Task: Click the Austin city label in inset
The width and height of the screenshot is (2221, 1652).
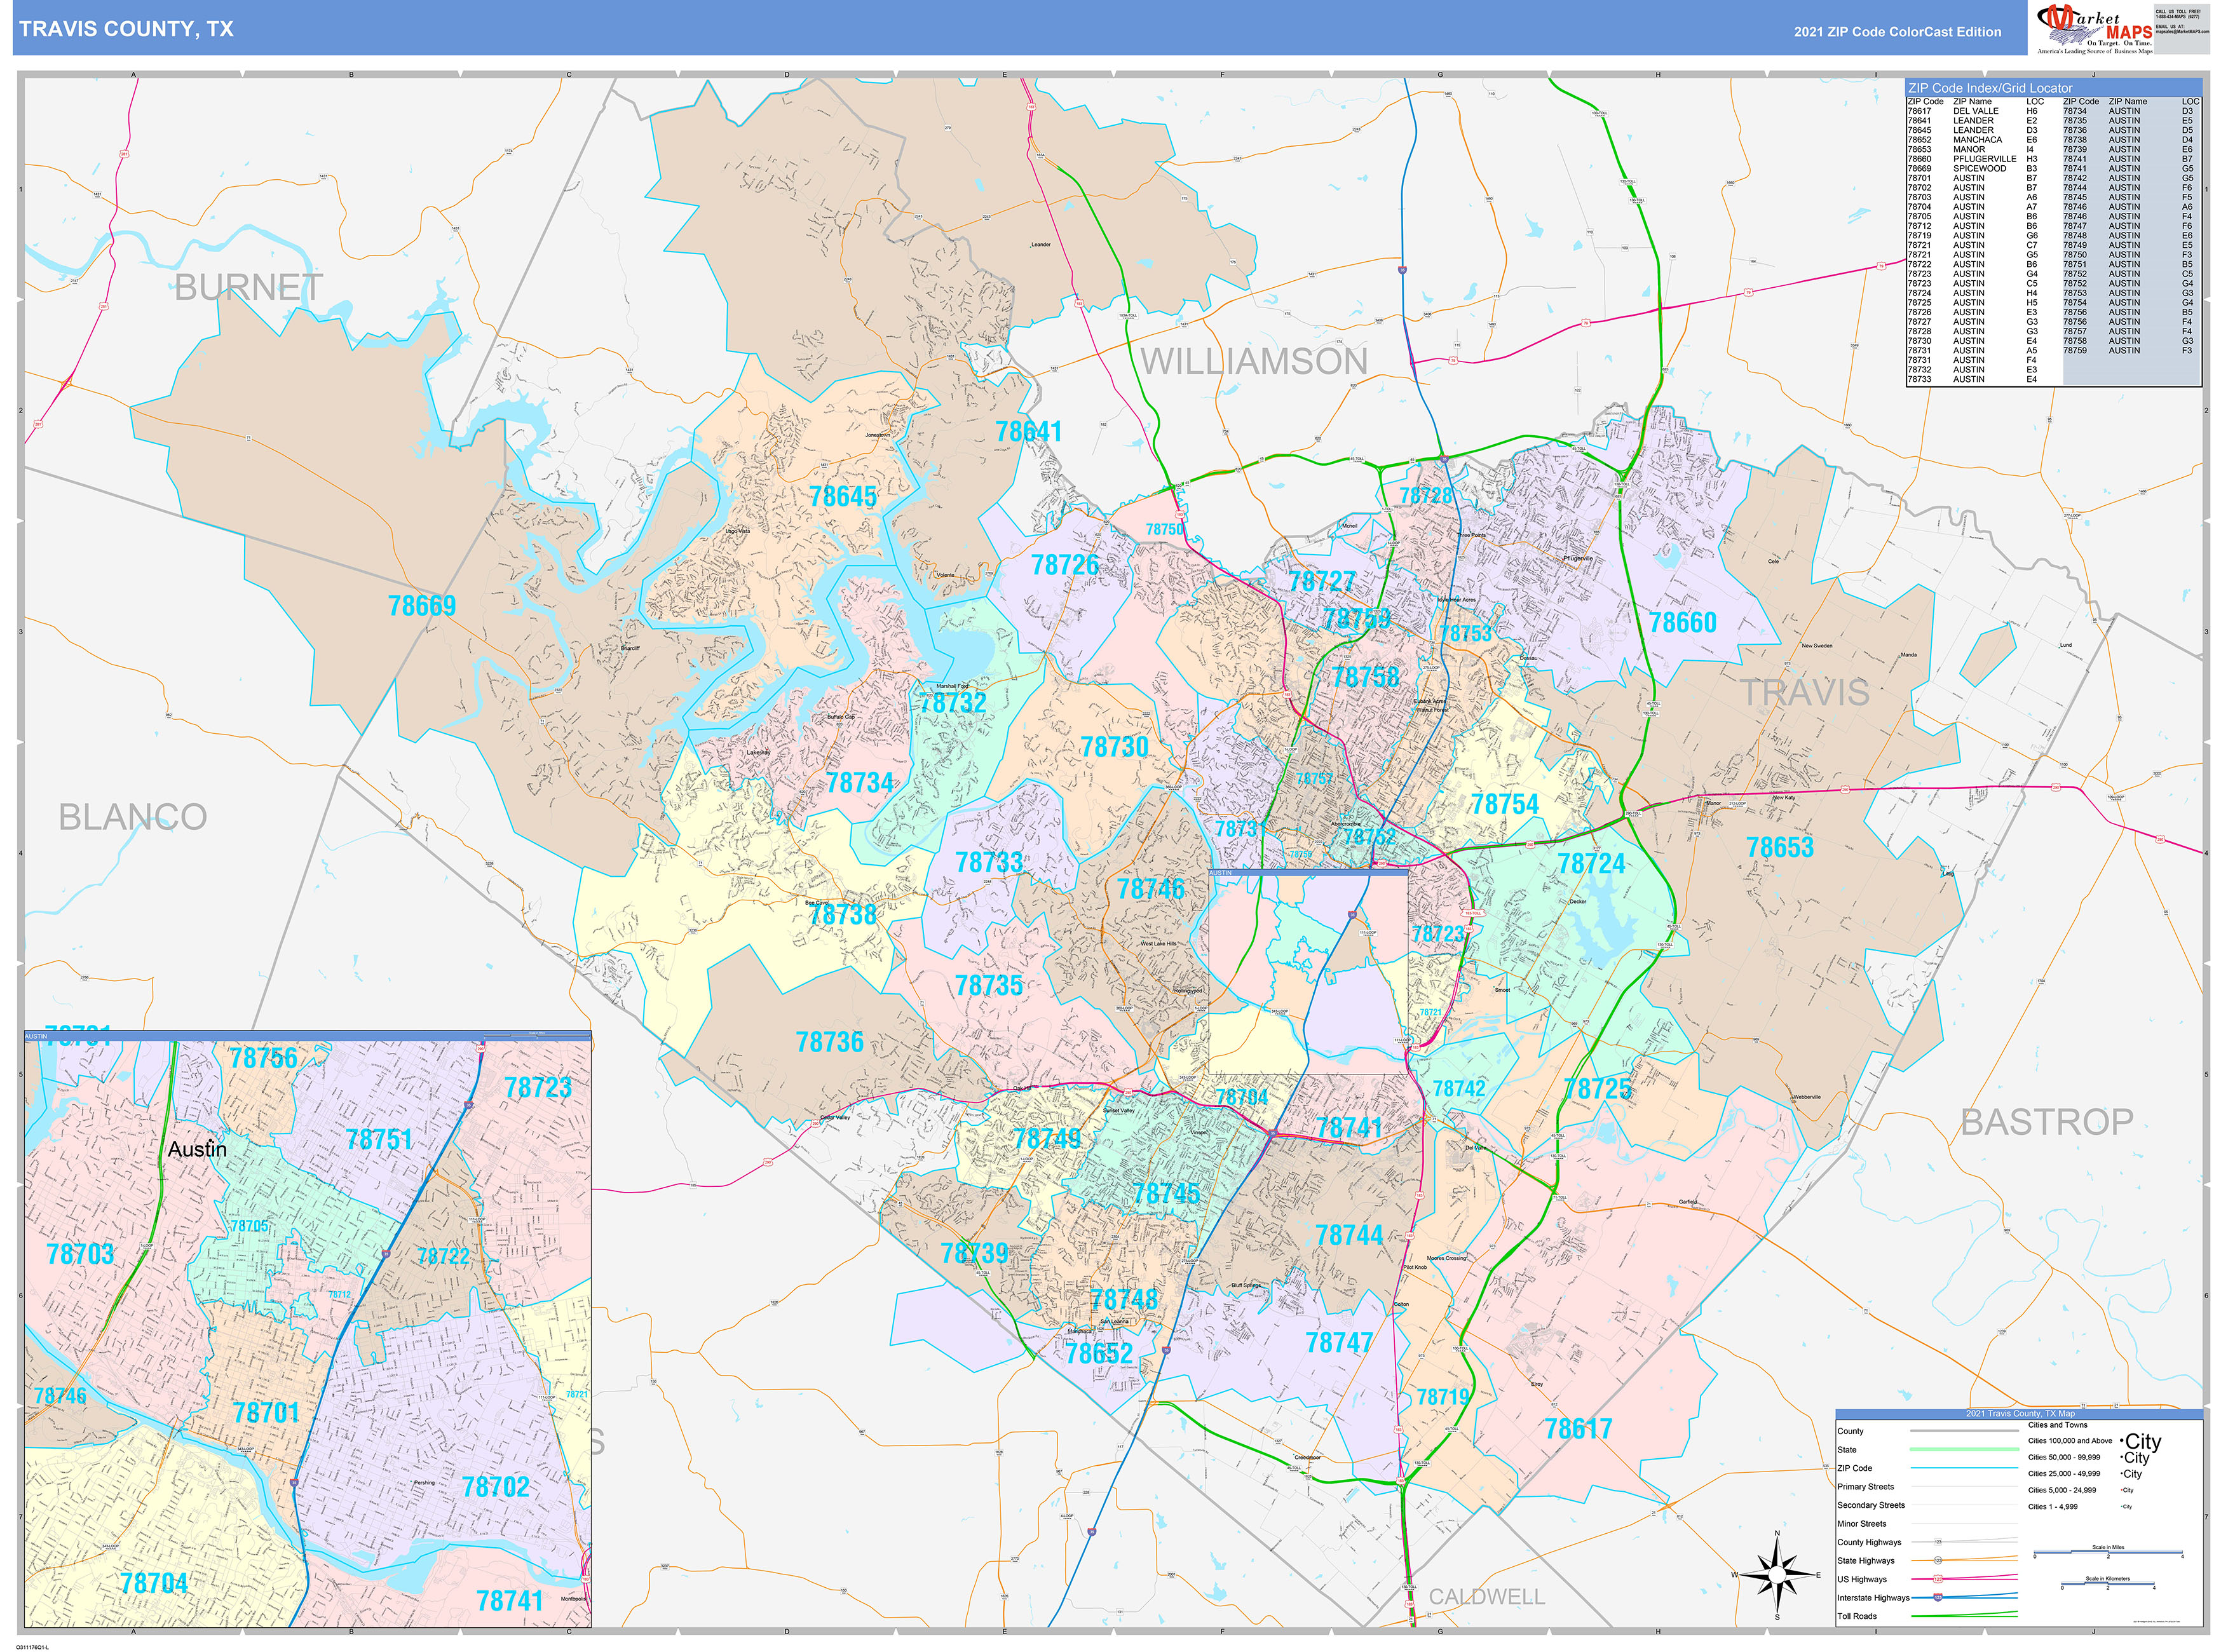Action: tap(197, 1149)
